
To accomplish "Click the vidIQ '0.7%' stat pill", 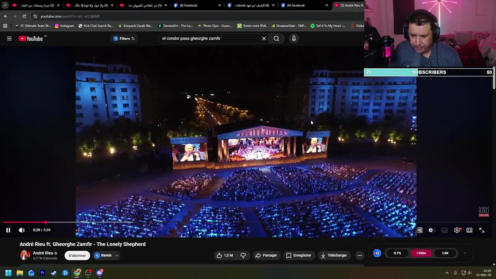I will 397,253.
